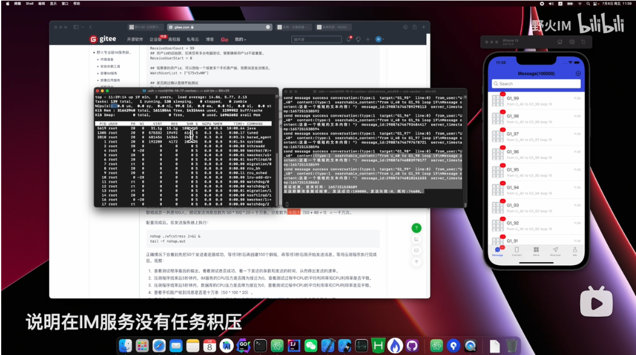Open GitHub Desktop from the Dock

tap(412, 345)
